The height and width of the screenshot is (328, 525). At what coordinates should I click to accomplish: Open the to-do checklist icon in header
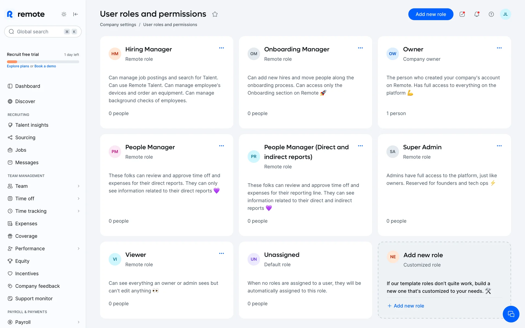click(462, 14)
